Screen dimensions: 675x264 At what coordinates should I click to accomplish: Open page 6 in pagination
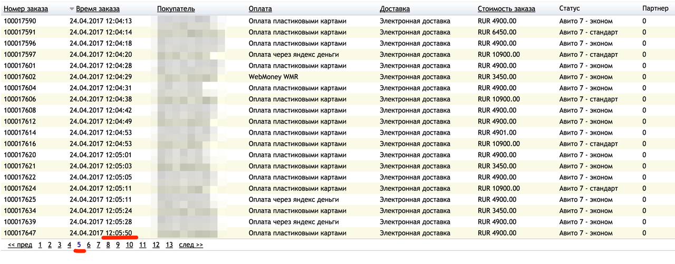tap(89, 245)
